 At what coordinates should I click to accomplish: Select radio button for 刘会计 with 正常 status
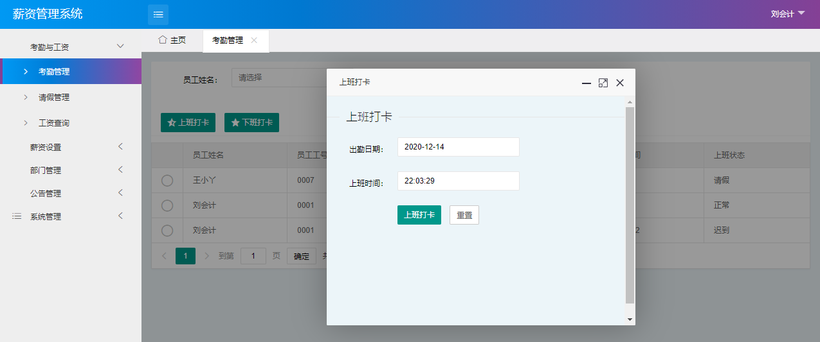click(x=167, y=205)
